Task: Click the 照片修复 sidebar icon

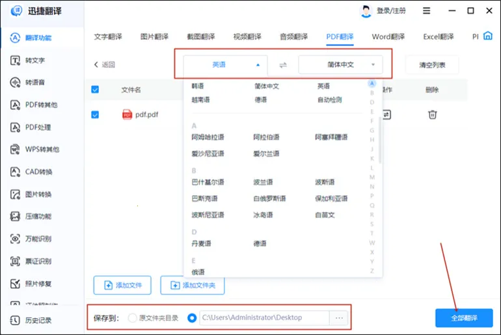Action: tap(16, 284)
